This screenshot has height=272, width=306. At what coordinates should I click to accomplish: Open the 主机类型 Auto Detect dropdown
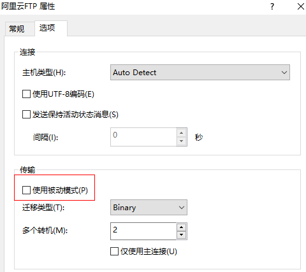[200, 73]
